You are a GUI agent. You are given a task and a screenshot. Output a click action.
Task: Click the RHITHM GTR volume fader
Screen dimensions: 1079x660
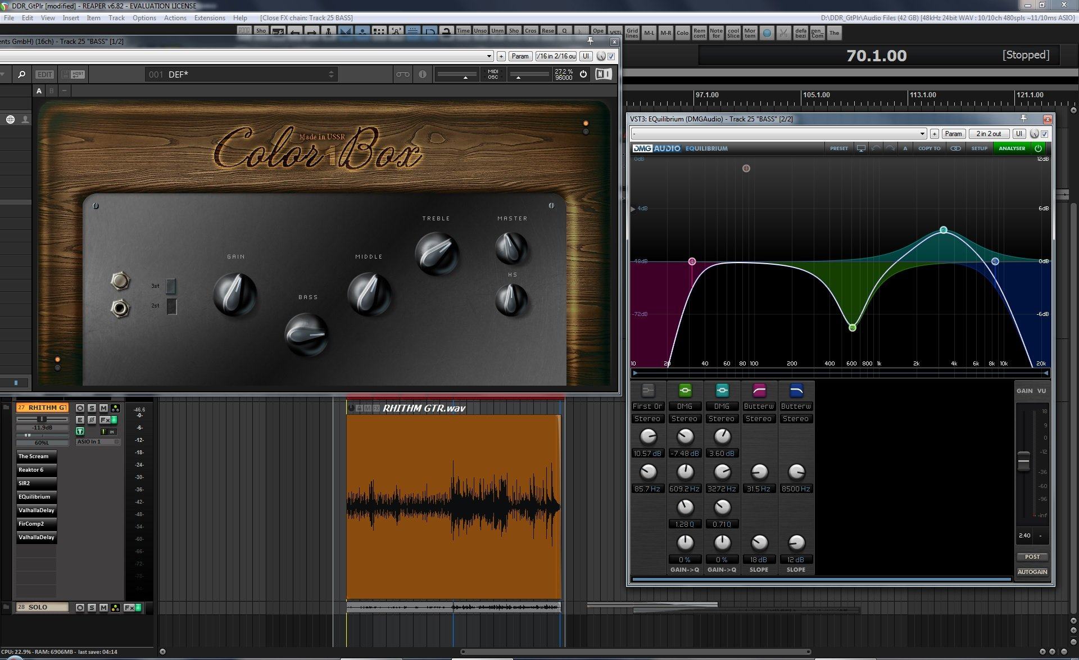[42, 419]
